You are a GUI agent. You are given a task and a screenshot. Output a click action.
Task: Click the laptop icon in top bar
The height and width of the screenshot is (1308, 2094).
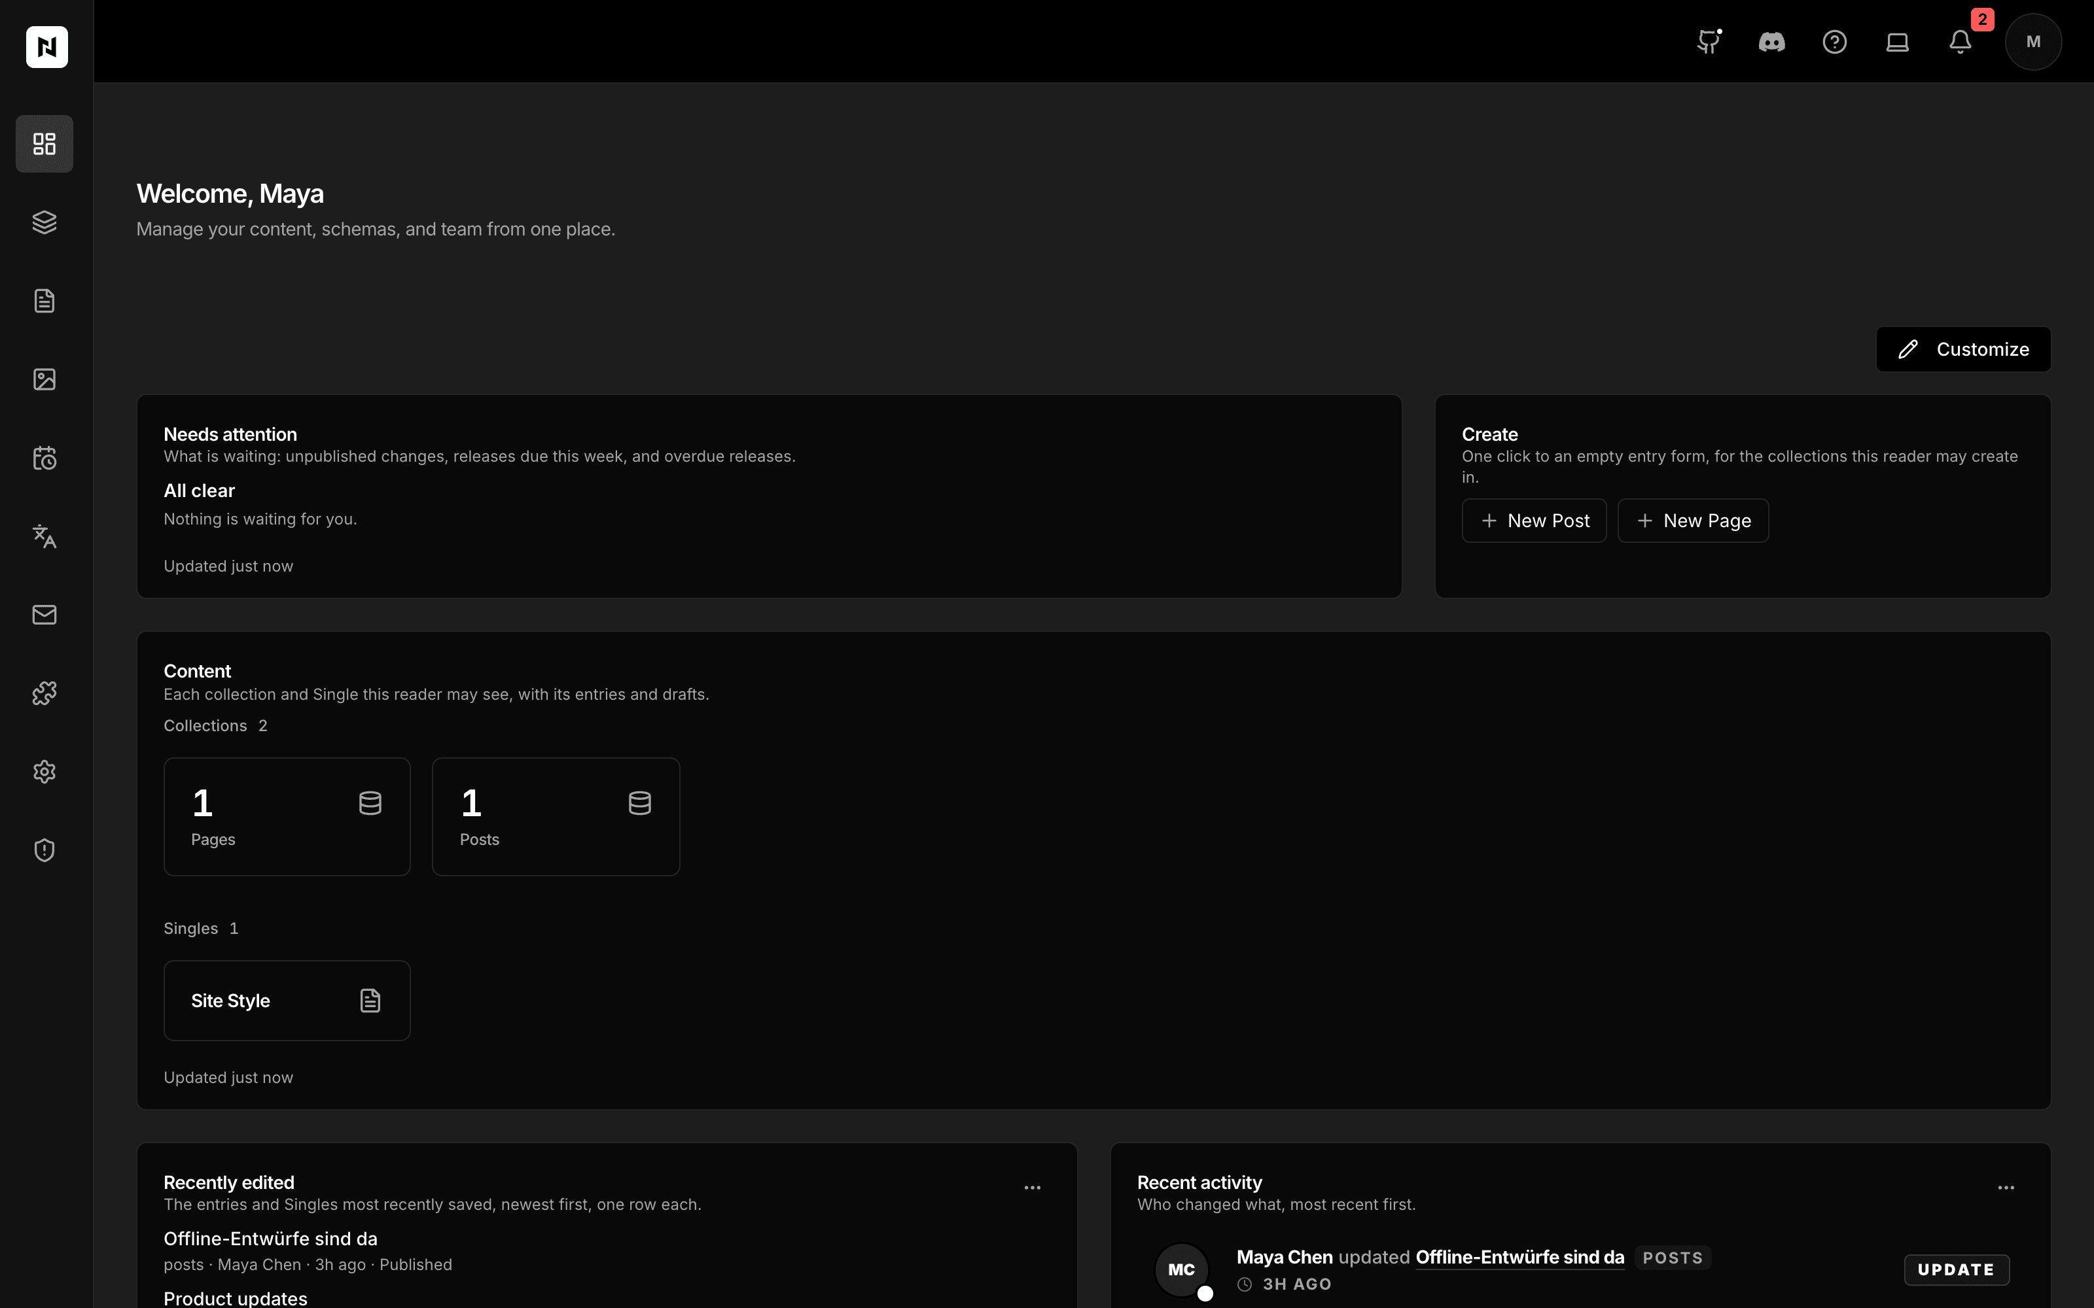[x=1898, y=41]
